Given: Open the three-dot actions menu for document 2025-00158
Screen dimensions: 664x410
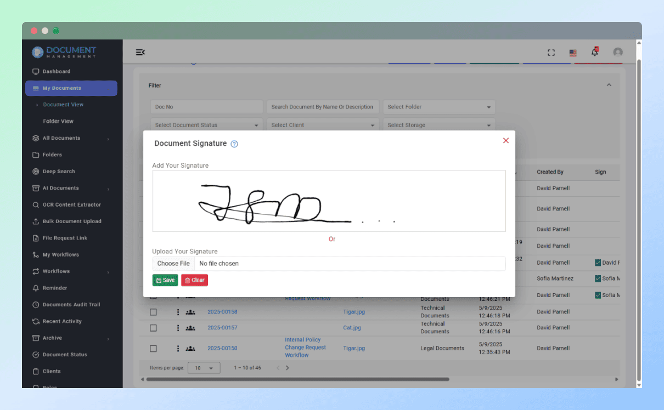Looking at the screenshot, I should (177, 311).
